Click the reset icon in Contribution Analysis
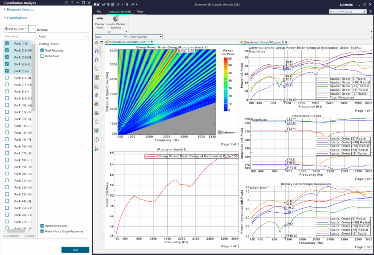The image size is (374, 255). pyautogui.click(x=66, y=3)
